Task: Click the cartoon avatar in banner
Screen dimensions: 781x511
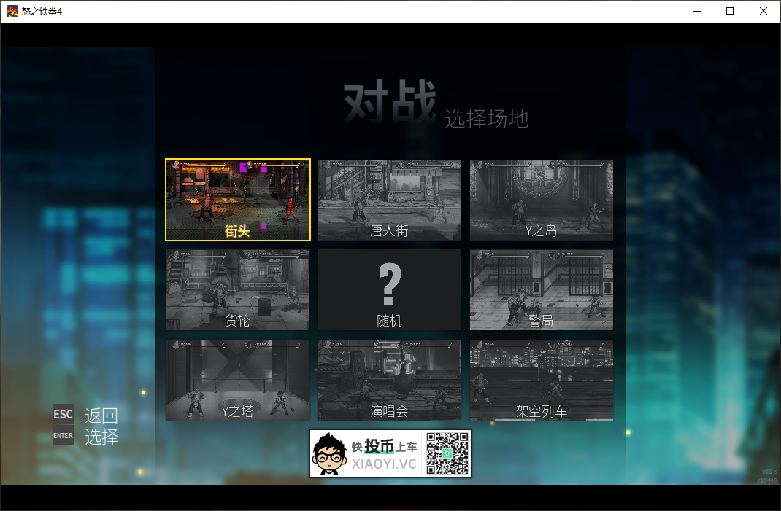Action: tap(329, 454)
